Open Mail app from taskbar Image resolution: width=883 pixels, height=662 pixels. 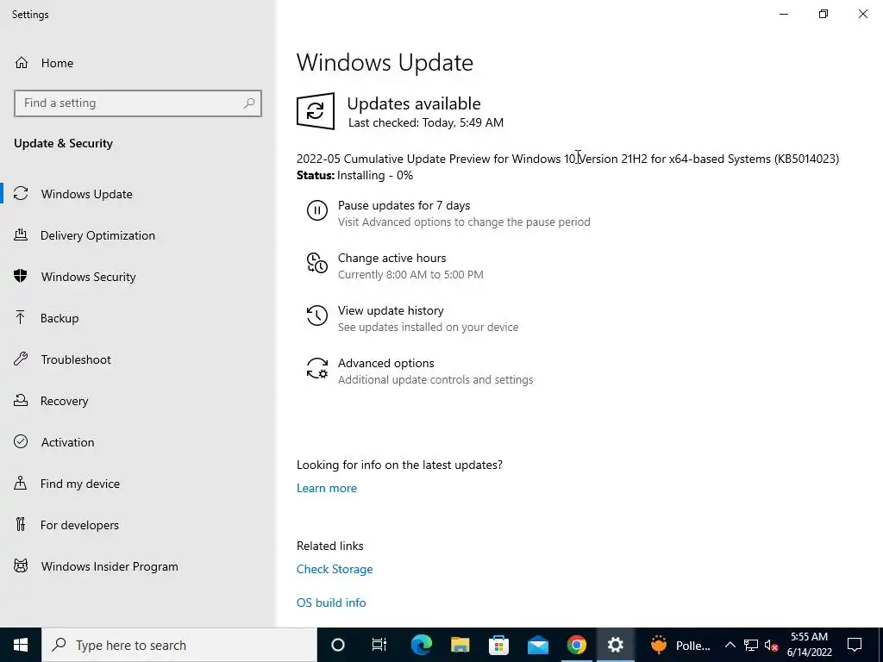pyautogui.click(x=538, y=645)
